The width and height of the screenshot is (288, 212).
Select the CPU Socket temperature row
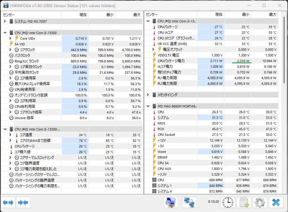[211, 135]
